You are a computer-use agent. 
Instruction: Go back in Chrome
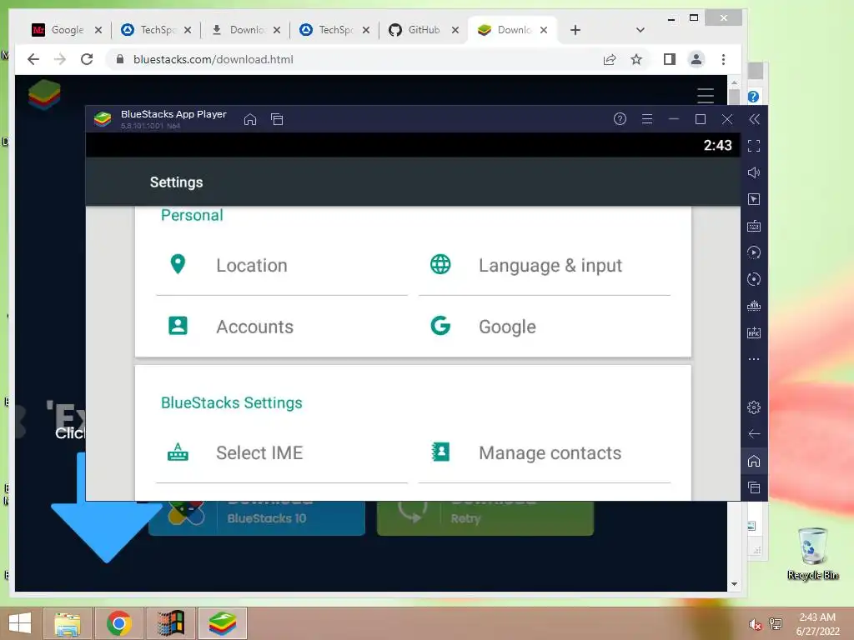pyautogui.click(x=33, y=59)
